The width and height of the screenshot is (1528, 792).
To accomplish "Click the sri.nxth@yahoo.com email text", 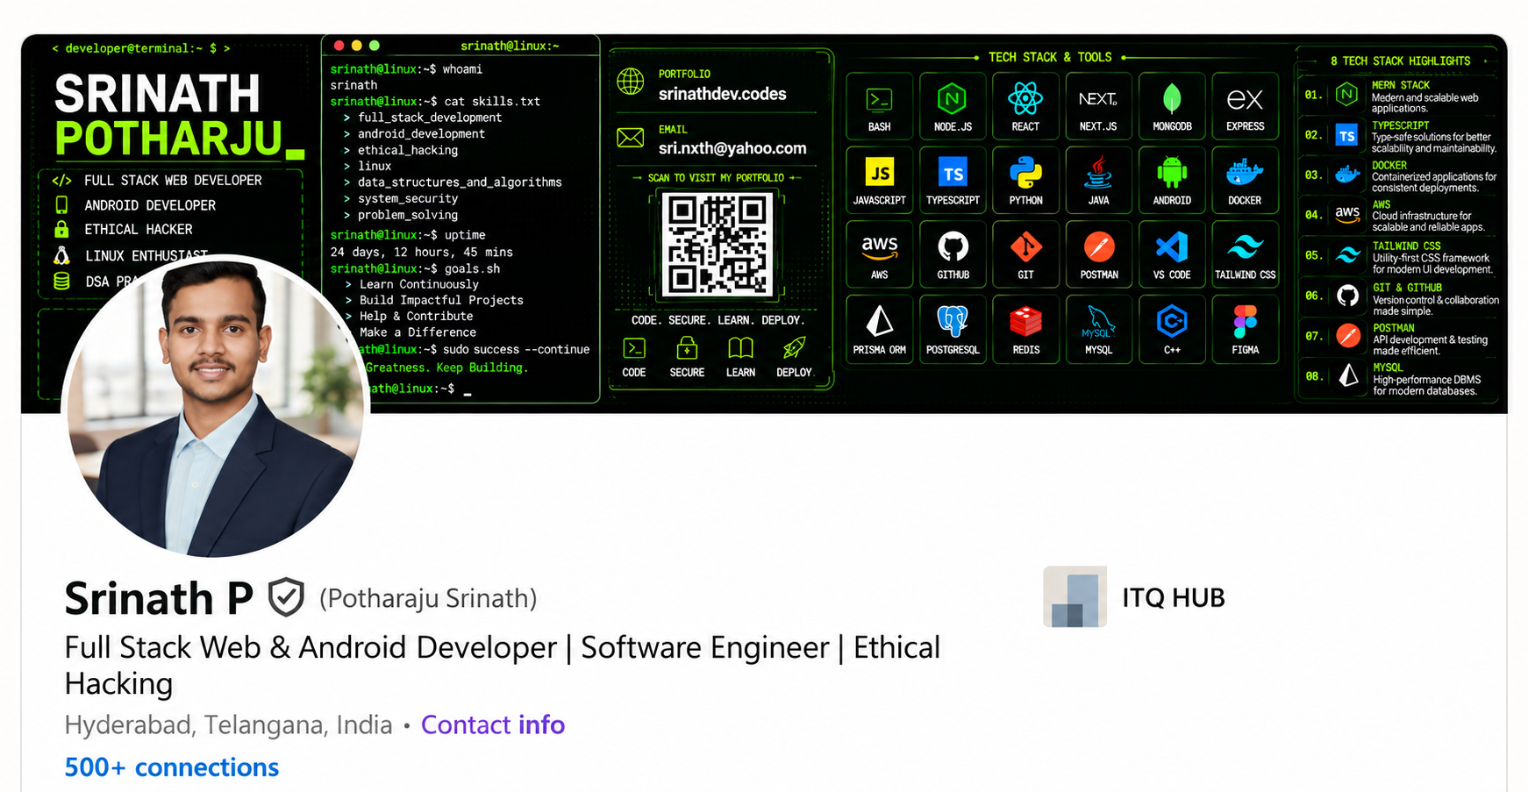I will pyautogui.click(x=732, y=148).
